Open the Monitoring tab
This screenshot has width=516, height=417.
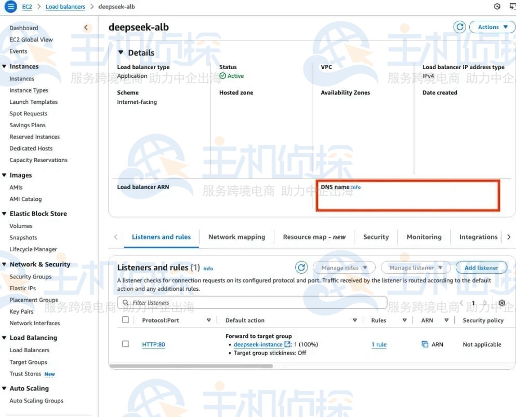pos(424,237)
